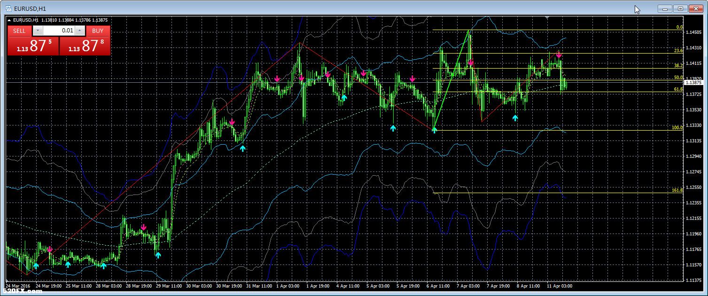This screenshot has width=708, height=296.
Task: Click the Fibonacci 50.0 level label
Action: tap(678, 78)
